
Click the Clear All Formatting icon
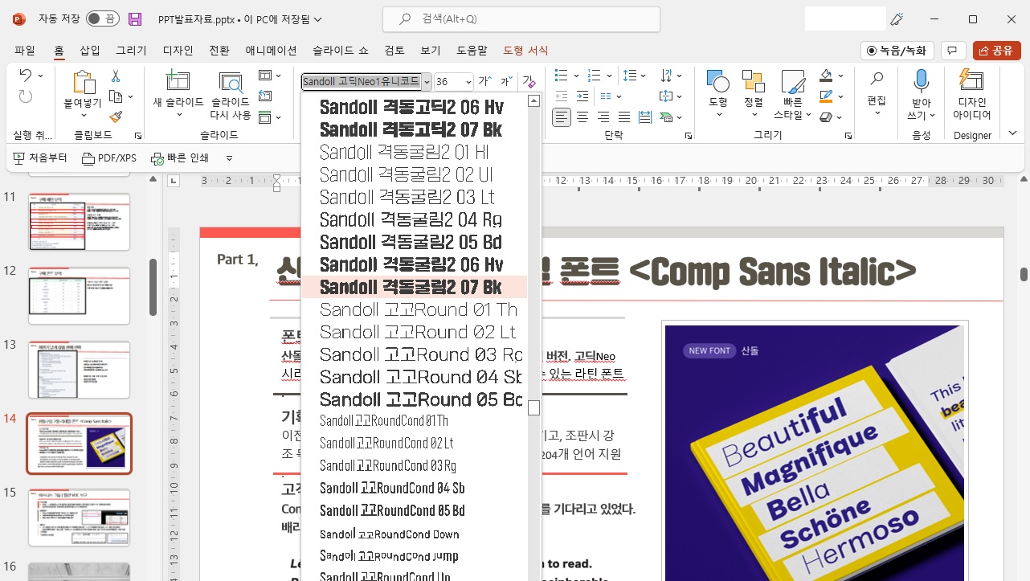pyautogui.click(x=528, y=81)
